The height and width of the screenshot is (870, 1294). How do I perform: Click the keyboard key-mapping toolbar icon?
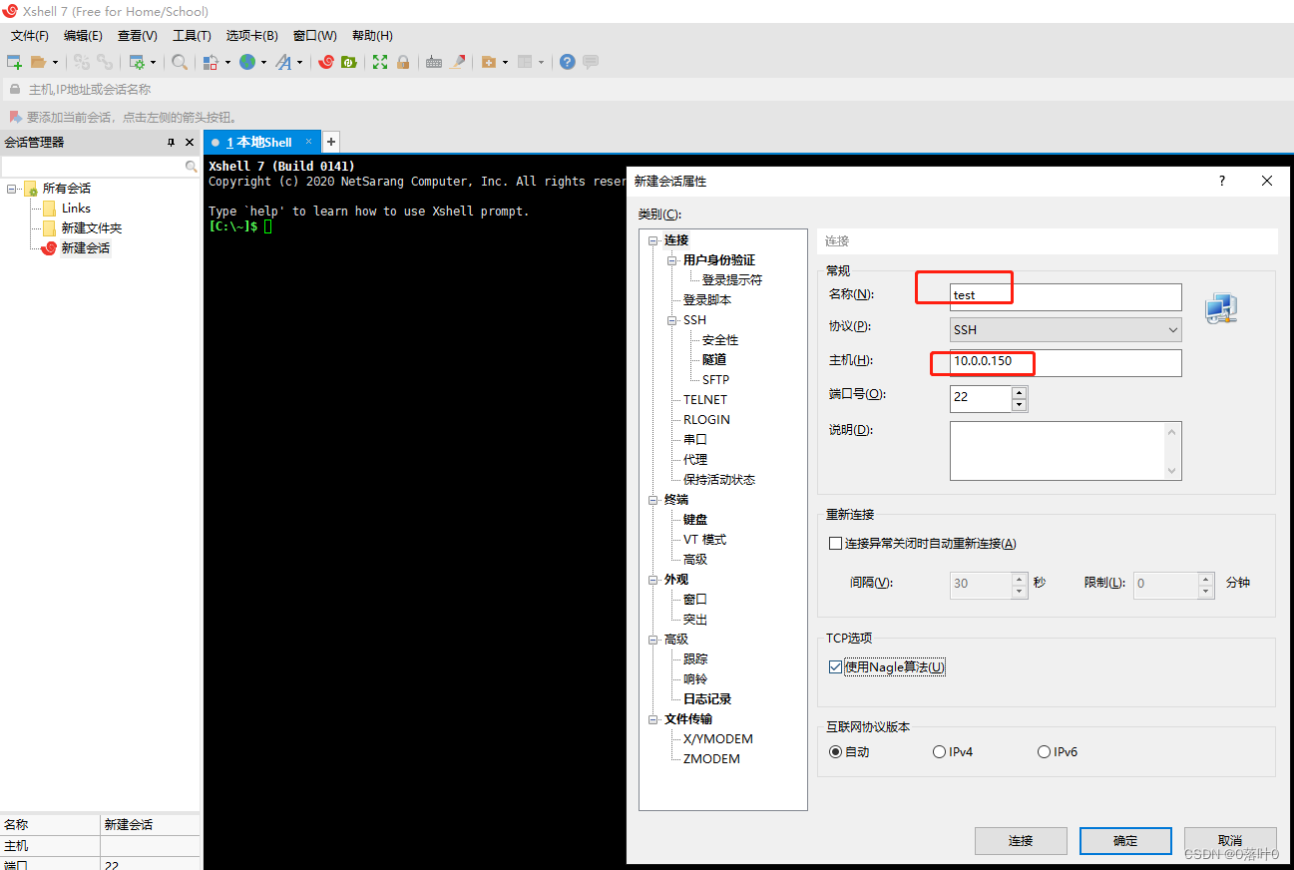point(434,62)
